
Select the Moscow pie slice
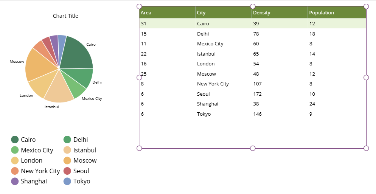coord(38,64)
